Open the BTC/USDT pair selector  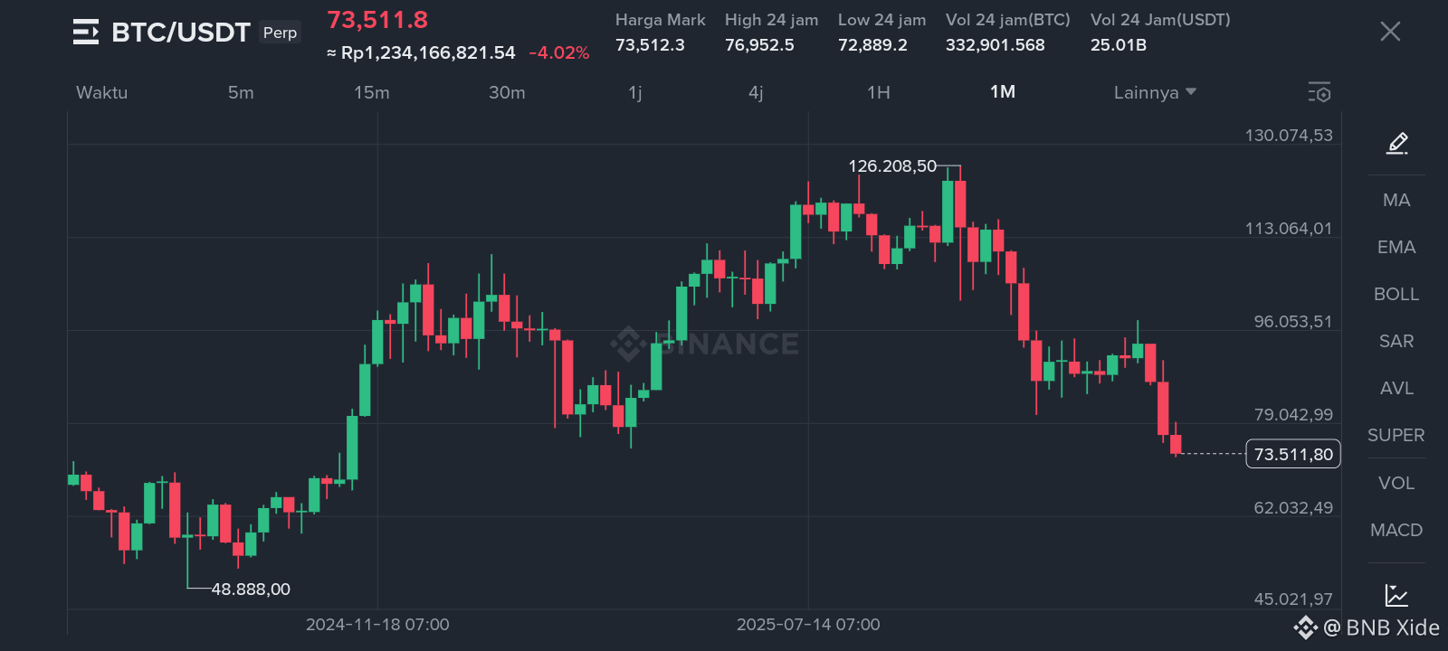(180, 33)
